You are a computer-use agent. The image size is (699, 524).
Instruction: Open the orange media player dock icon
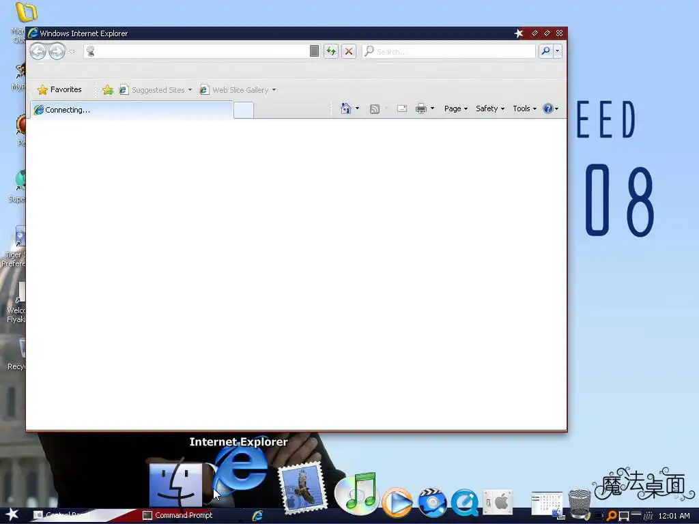coord(397,501)
